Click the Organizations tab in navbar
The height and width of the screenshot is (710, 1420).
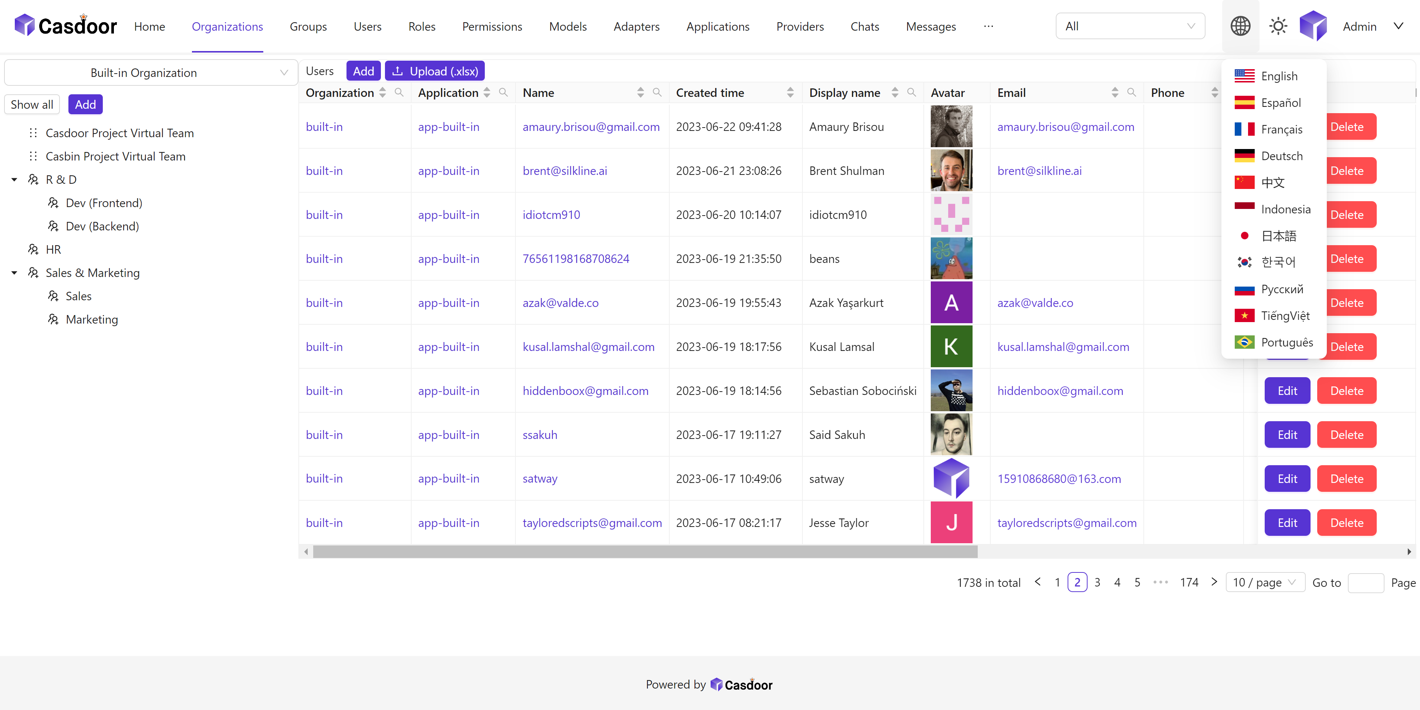(227, 26)
